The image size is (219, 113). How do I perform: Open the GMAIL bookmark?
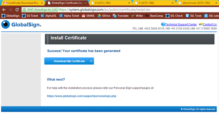click(x=88, y=16)
